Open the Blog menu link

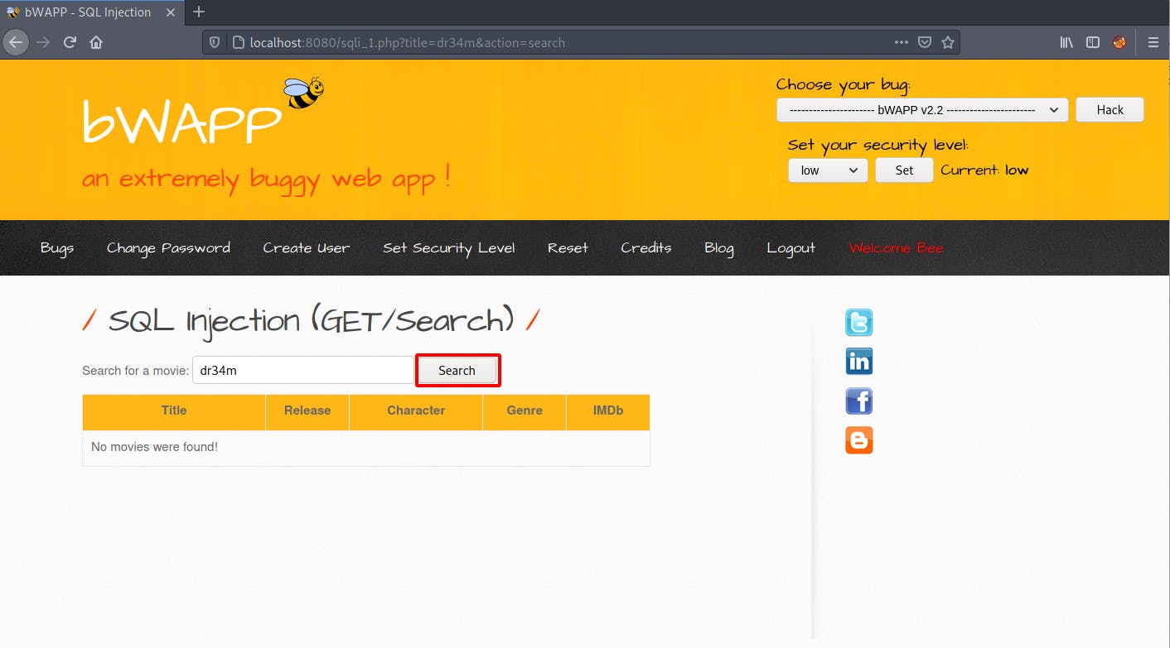[719, 247]
